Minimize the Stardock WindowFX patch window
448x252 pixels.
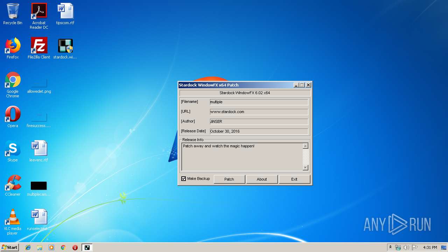pyautogui.click(x=296, y=85)
